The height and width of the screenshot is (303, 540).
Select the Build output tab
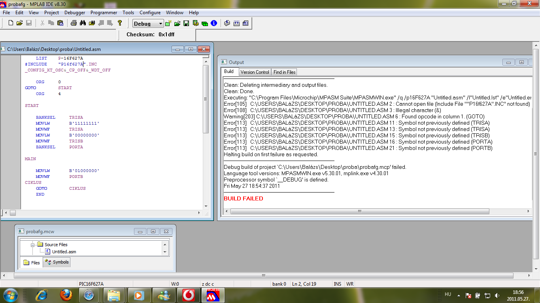click(229, 71)
